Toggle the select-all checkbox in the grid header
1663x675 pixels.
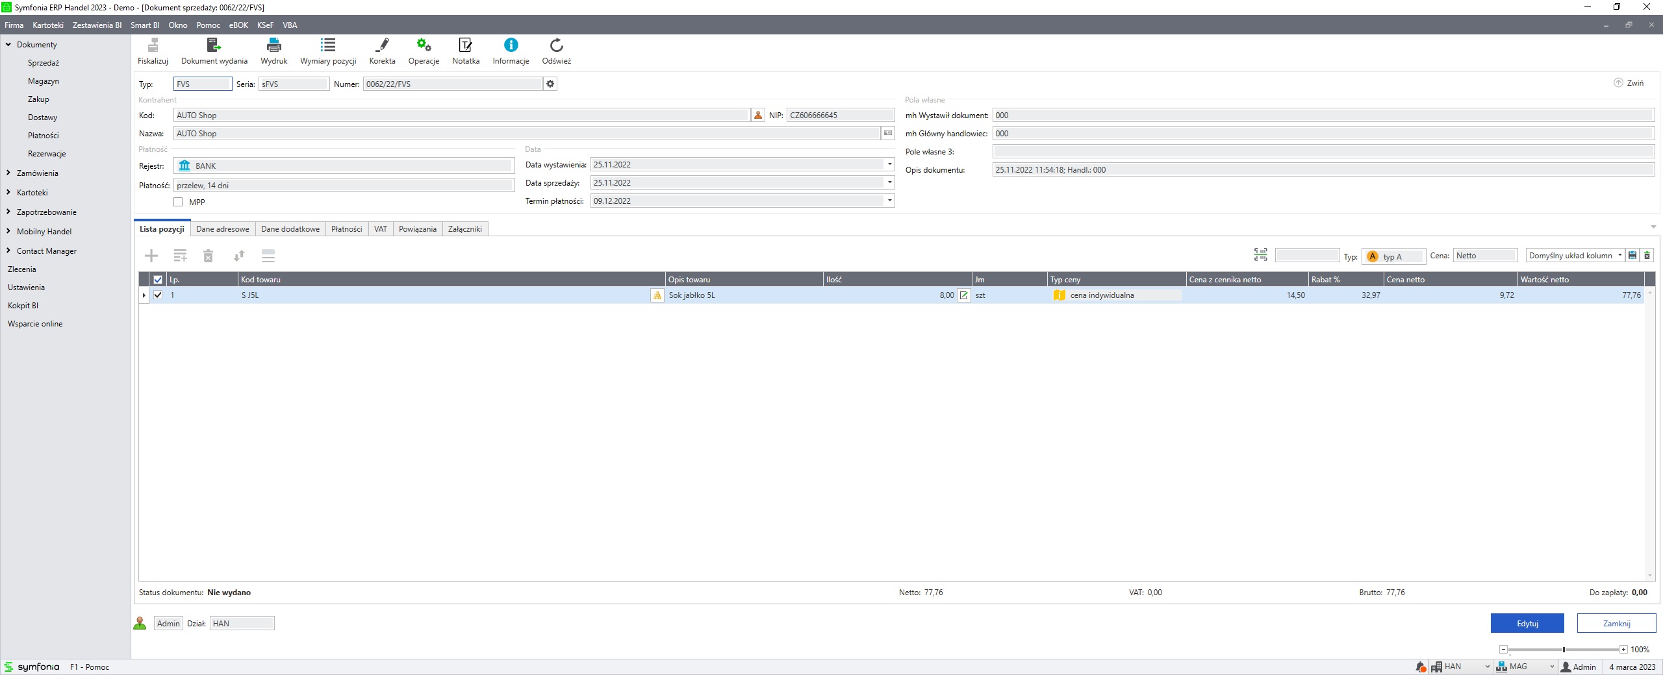click(158, 280)
